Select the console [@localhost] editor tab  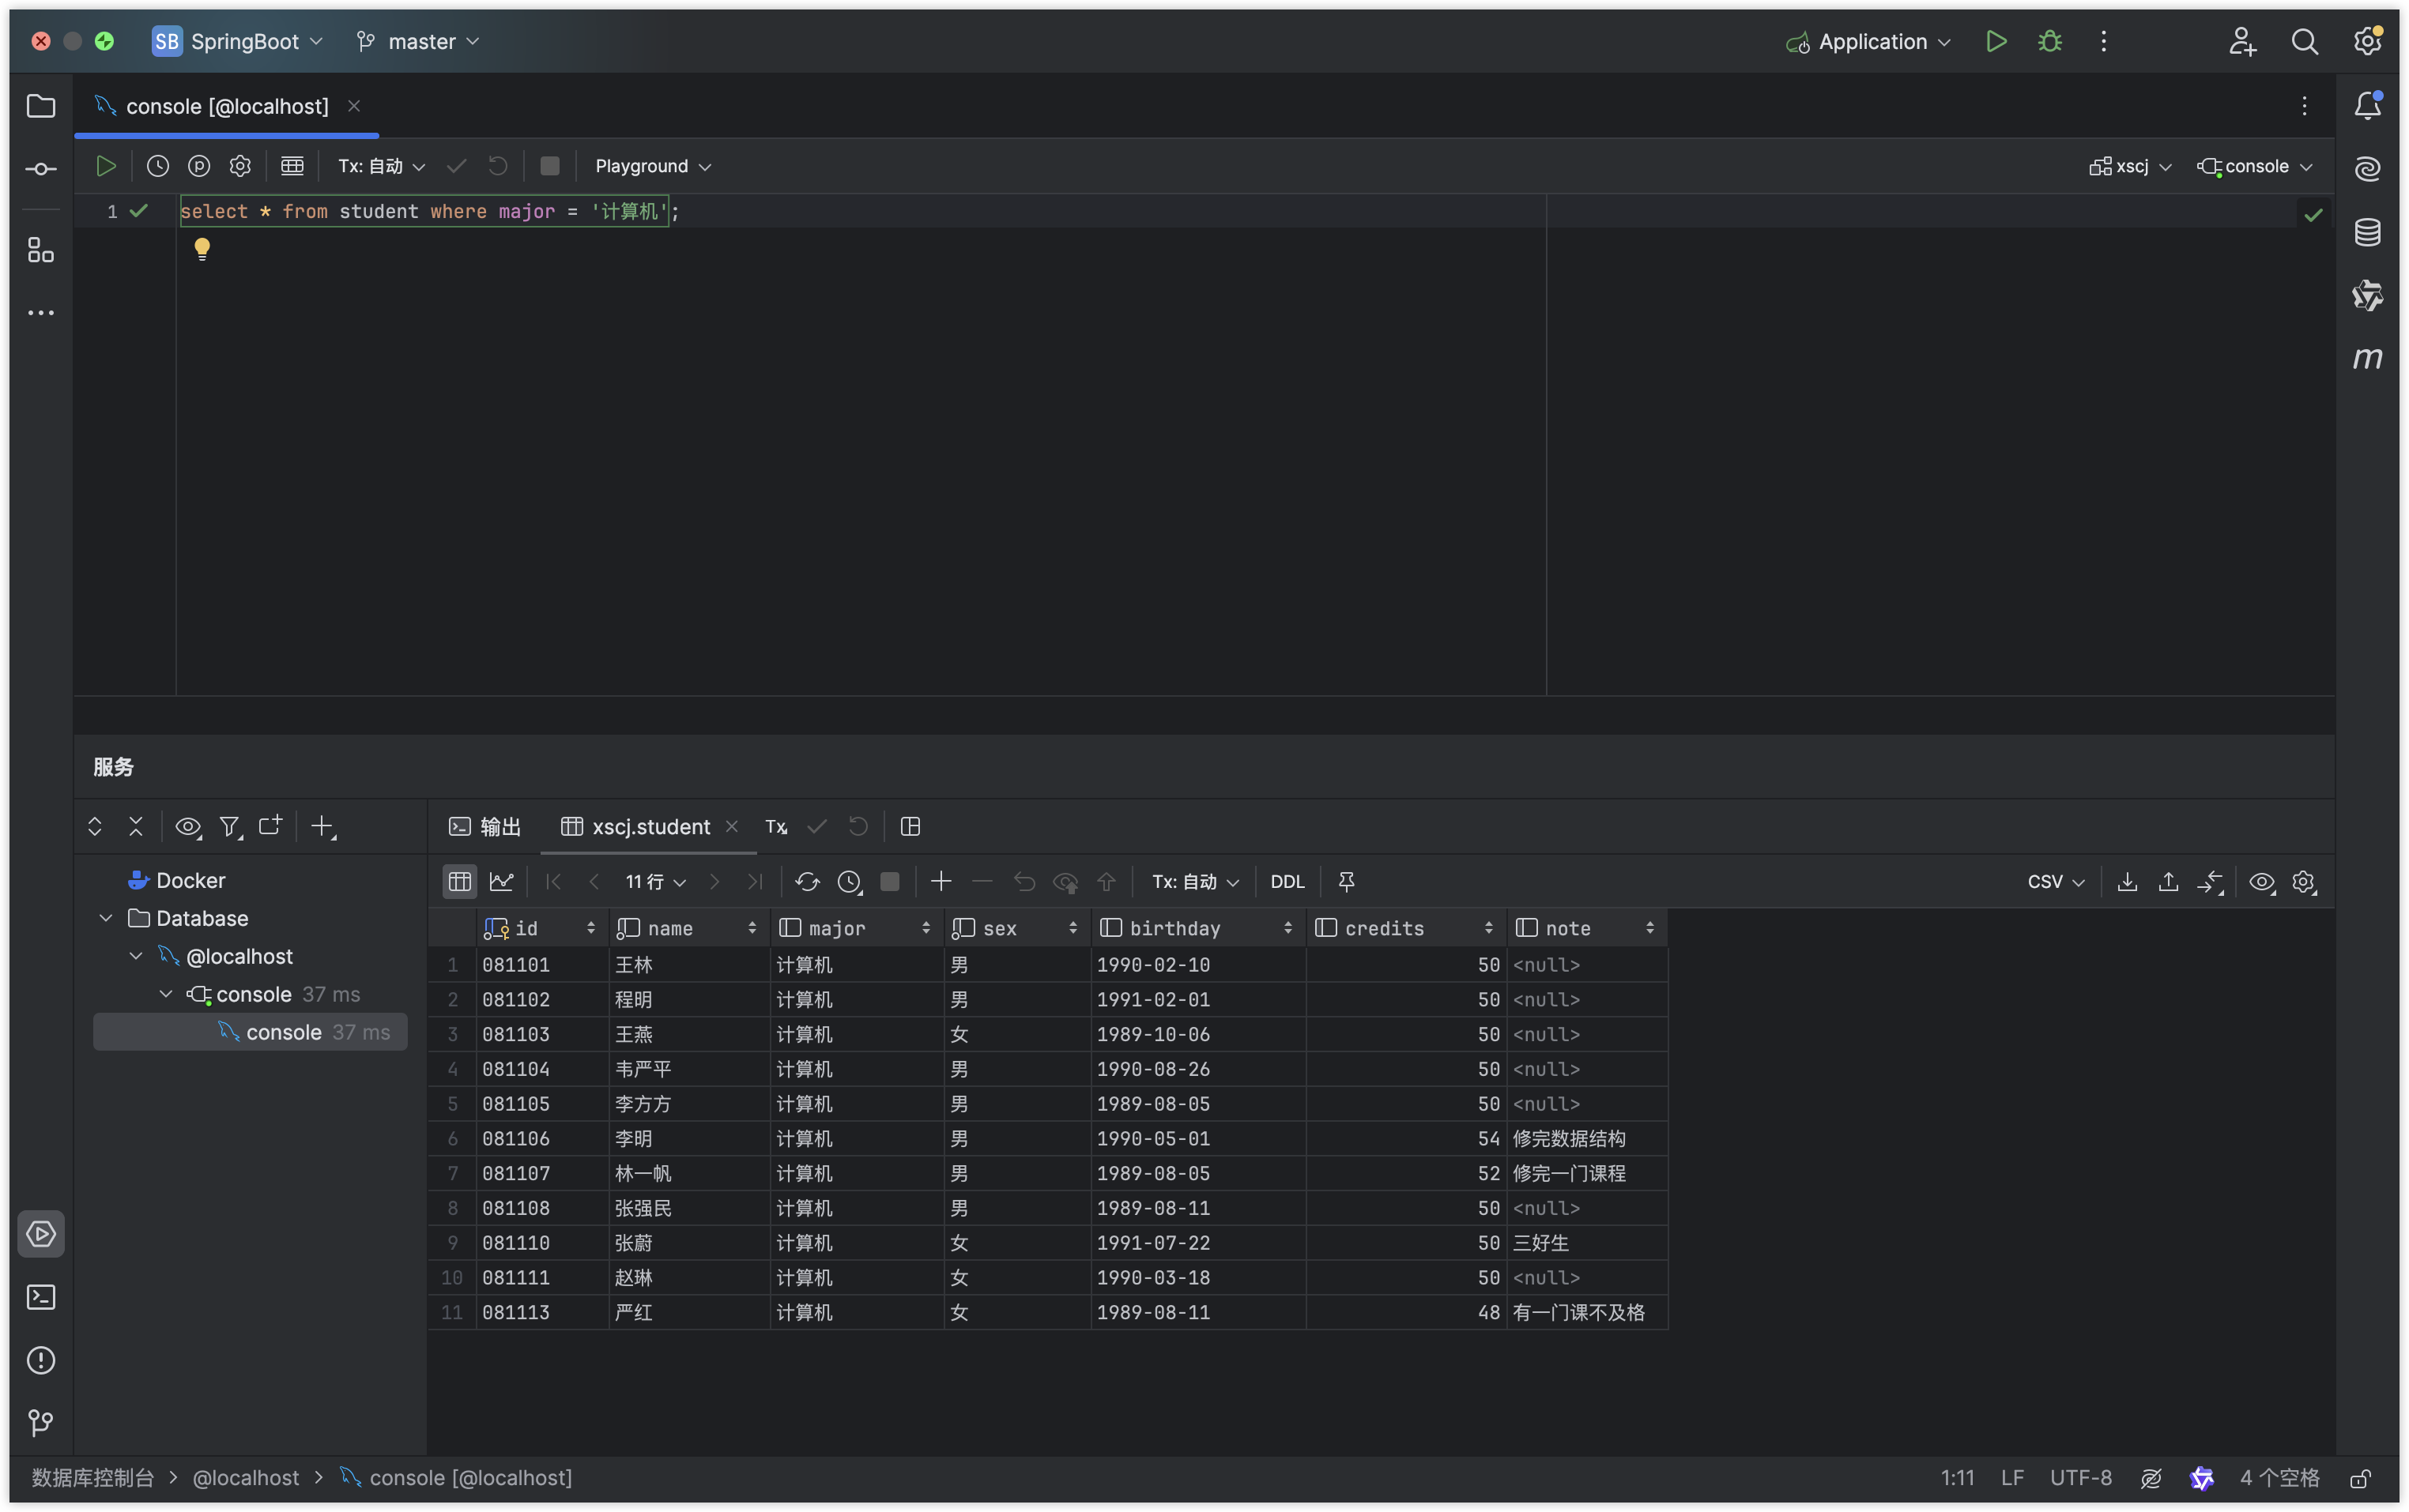point(226,106)
